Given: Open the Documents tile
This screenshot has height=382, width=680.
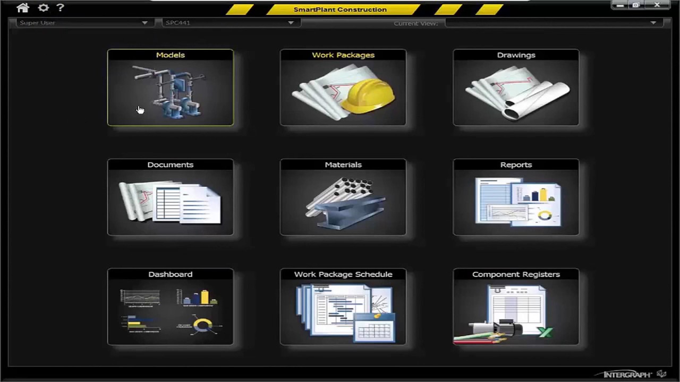Looking at the screenshot, I should [x=170, y=197].
